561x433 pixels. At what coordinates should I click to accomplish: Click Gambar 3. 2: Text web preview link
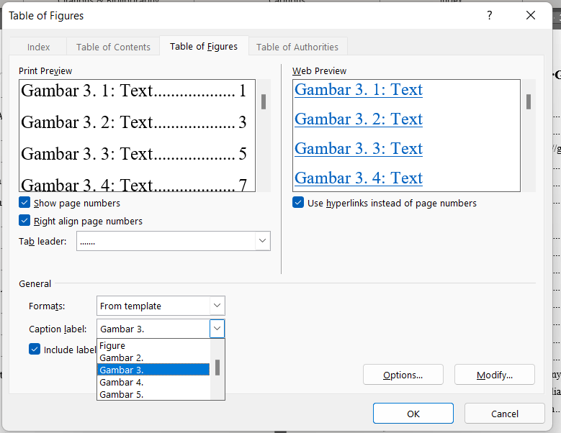[359, 119]
